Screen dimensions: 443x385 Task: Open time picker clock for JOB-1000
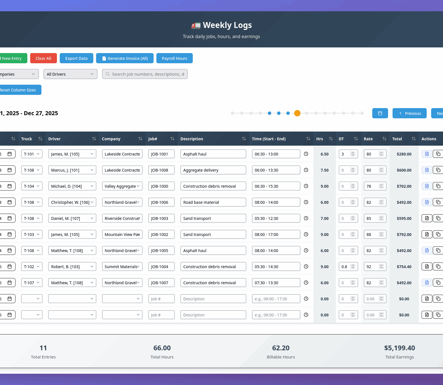tap(306, 186)
